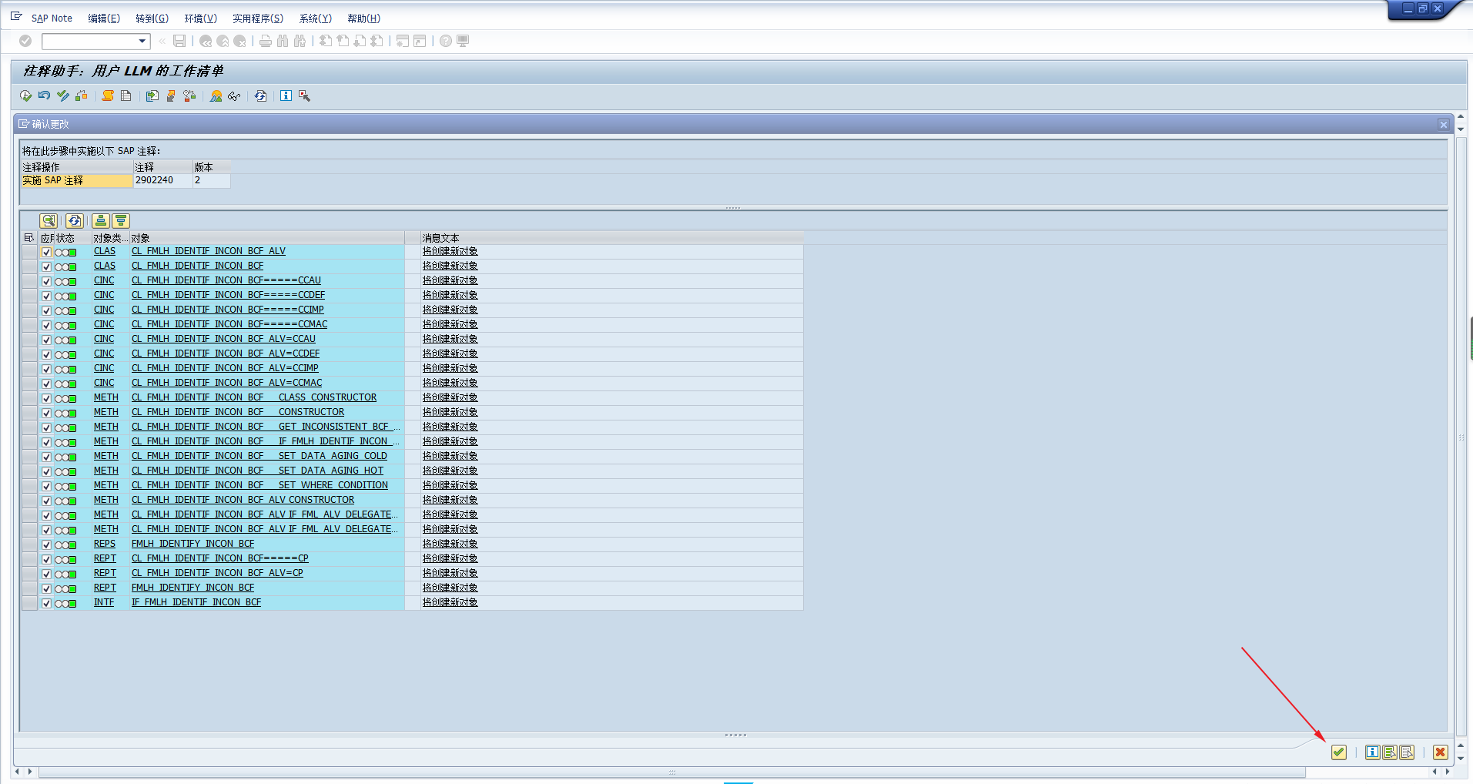The height and width of the screenshot is (784, 1473).
Task: Click inside the command input field
Action: point(89,41)
